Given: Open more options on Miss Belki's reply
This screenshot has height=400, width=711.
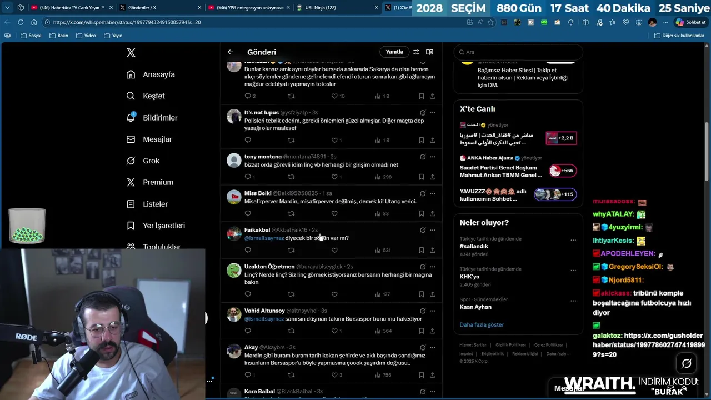Looking at the screenshot, I should (x=433, y=193).
